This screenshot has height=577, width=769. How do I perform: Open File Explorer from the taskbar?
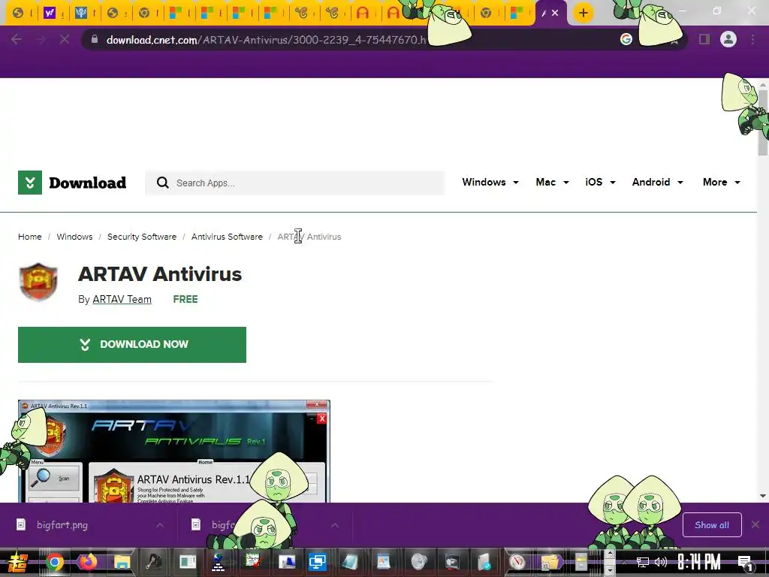(121, 562)
